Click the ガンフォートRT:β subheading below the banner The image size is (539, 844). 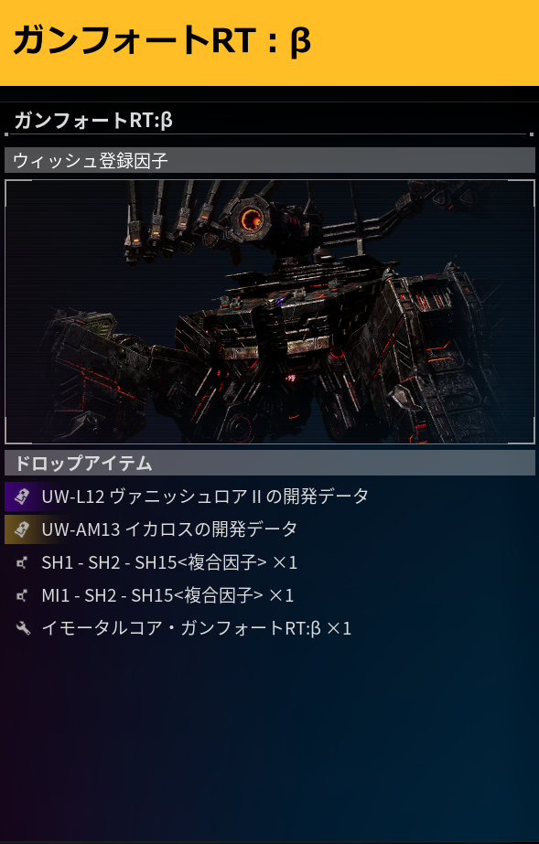[x=93, y=120]
